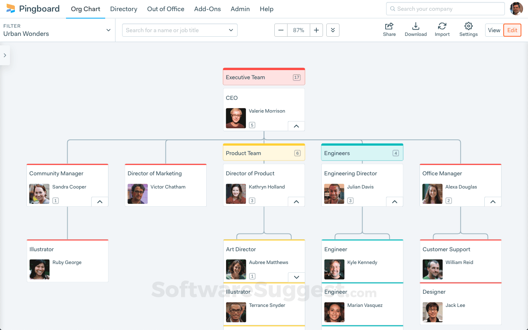Open the left sidebar panel arrow
528x330 pixels.
5,55
